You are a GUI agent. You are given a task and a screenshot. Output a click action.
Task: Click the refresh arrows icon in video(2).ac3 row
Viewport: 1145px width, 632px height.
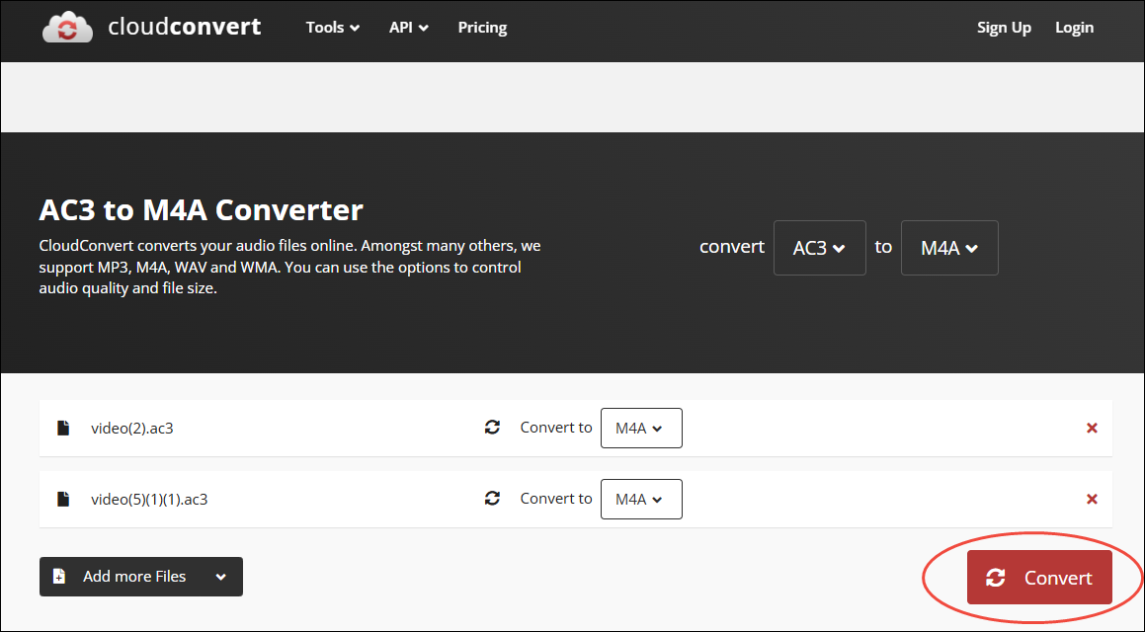492,427
